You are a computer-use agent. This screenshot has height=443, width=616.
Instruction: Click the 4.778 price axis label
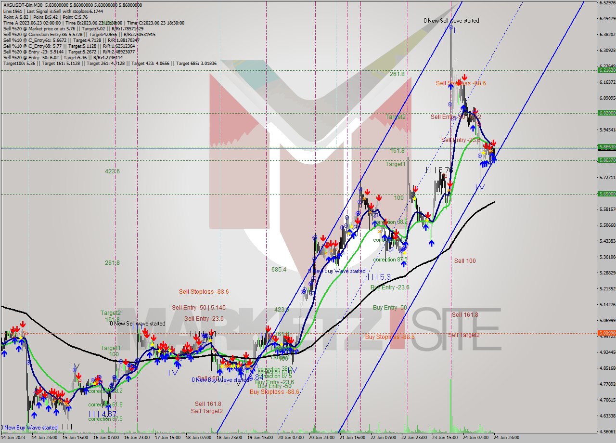pos(607,384)
